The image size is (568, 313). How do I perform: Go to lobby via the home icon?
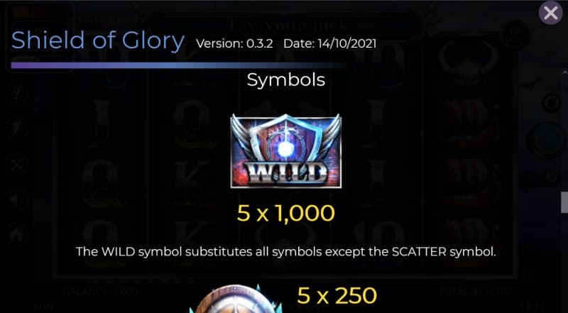pos(16,235)
